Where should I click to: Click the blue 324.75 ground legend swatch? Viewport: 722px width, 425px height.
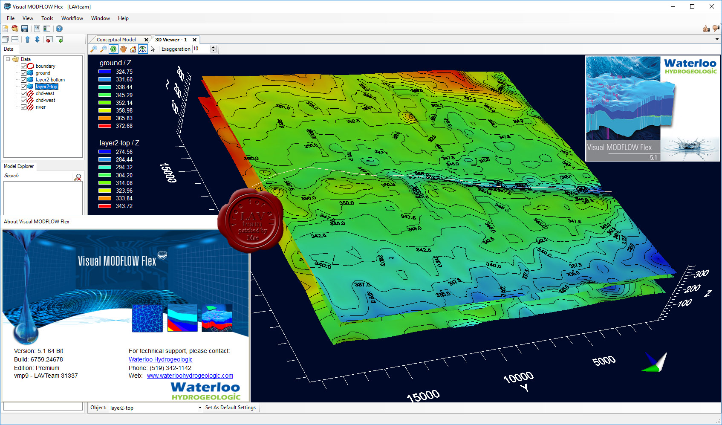click(105, 72)
